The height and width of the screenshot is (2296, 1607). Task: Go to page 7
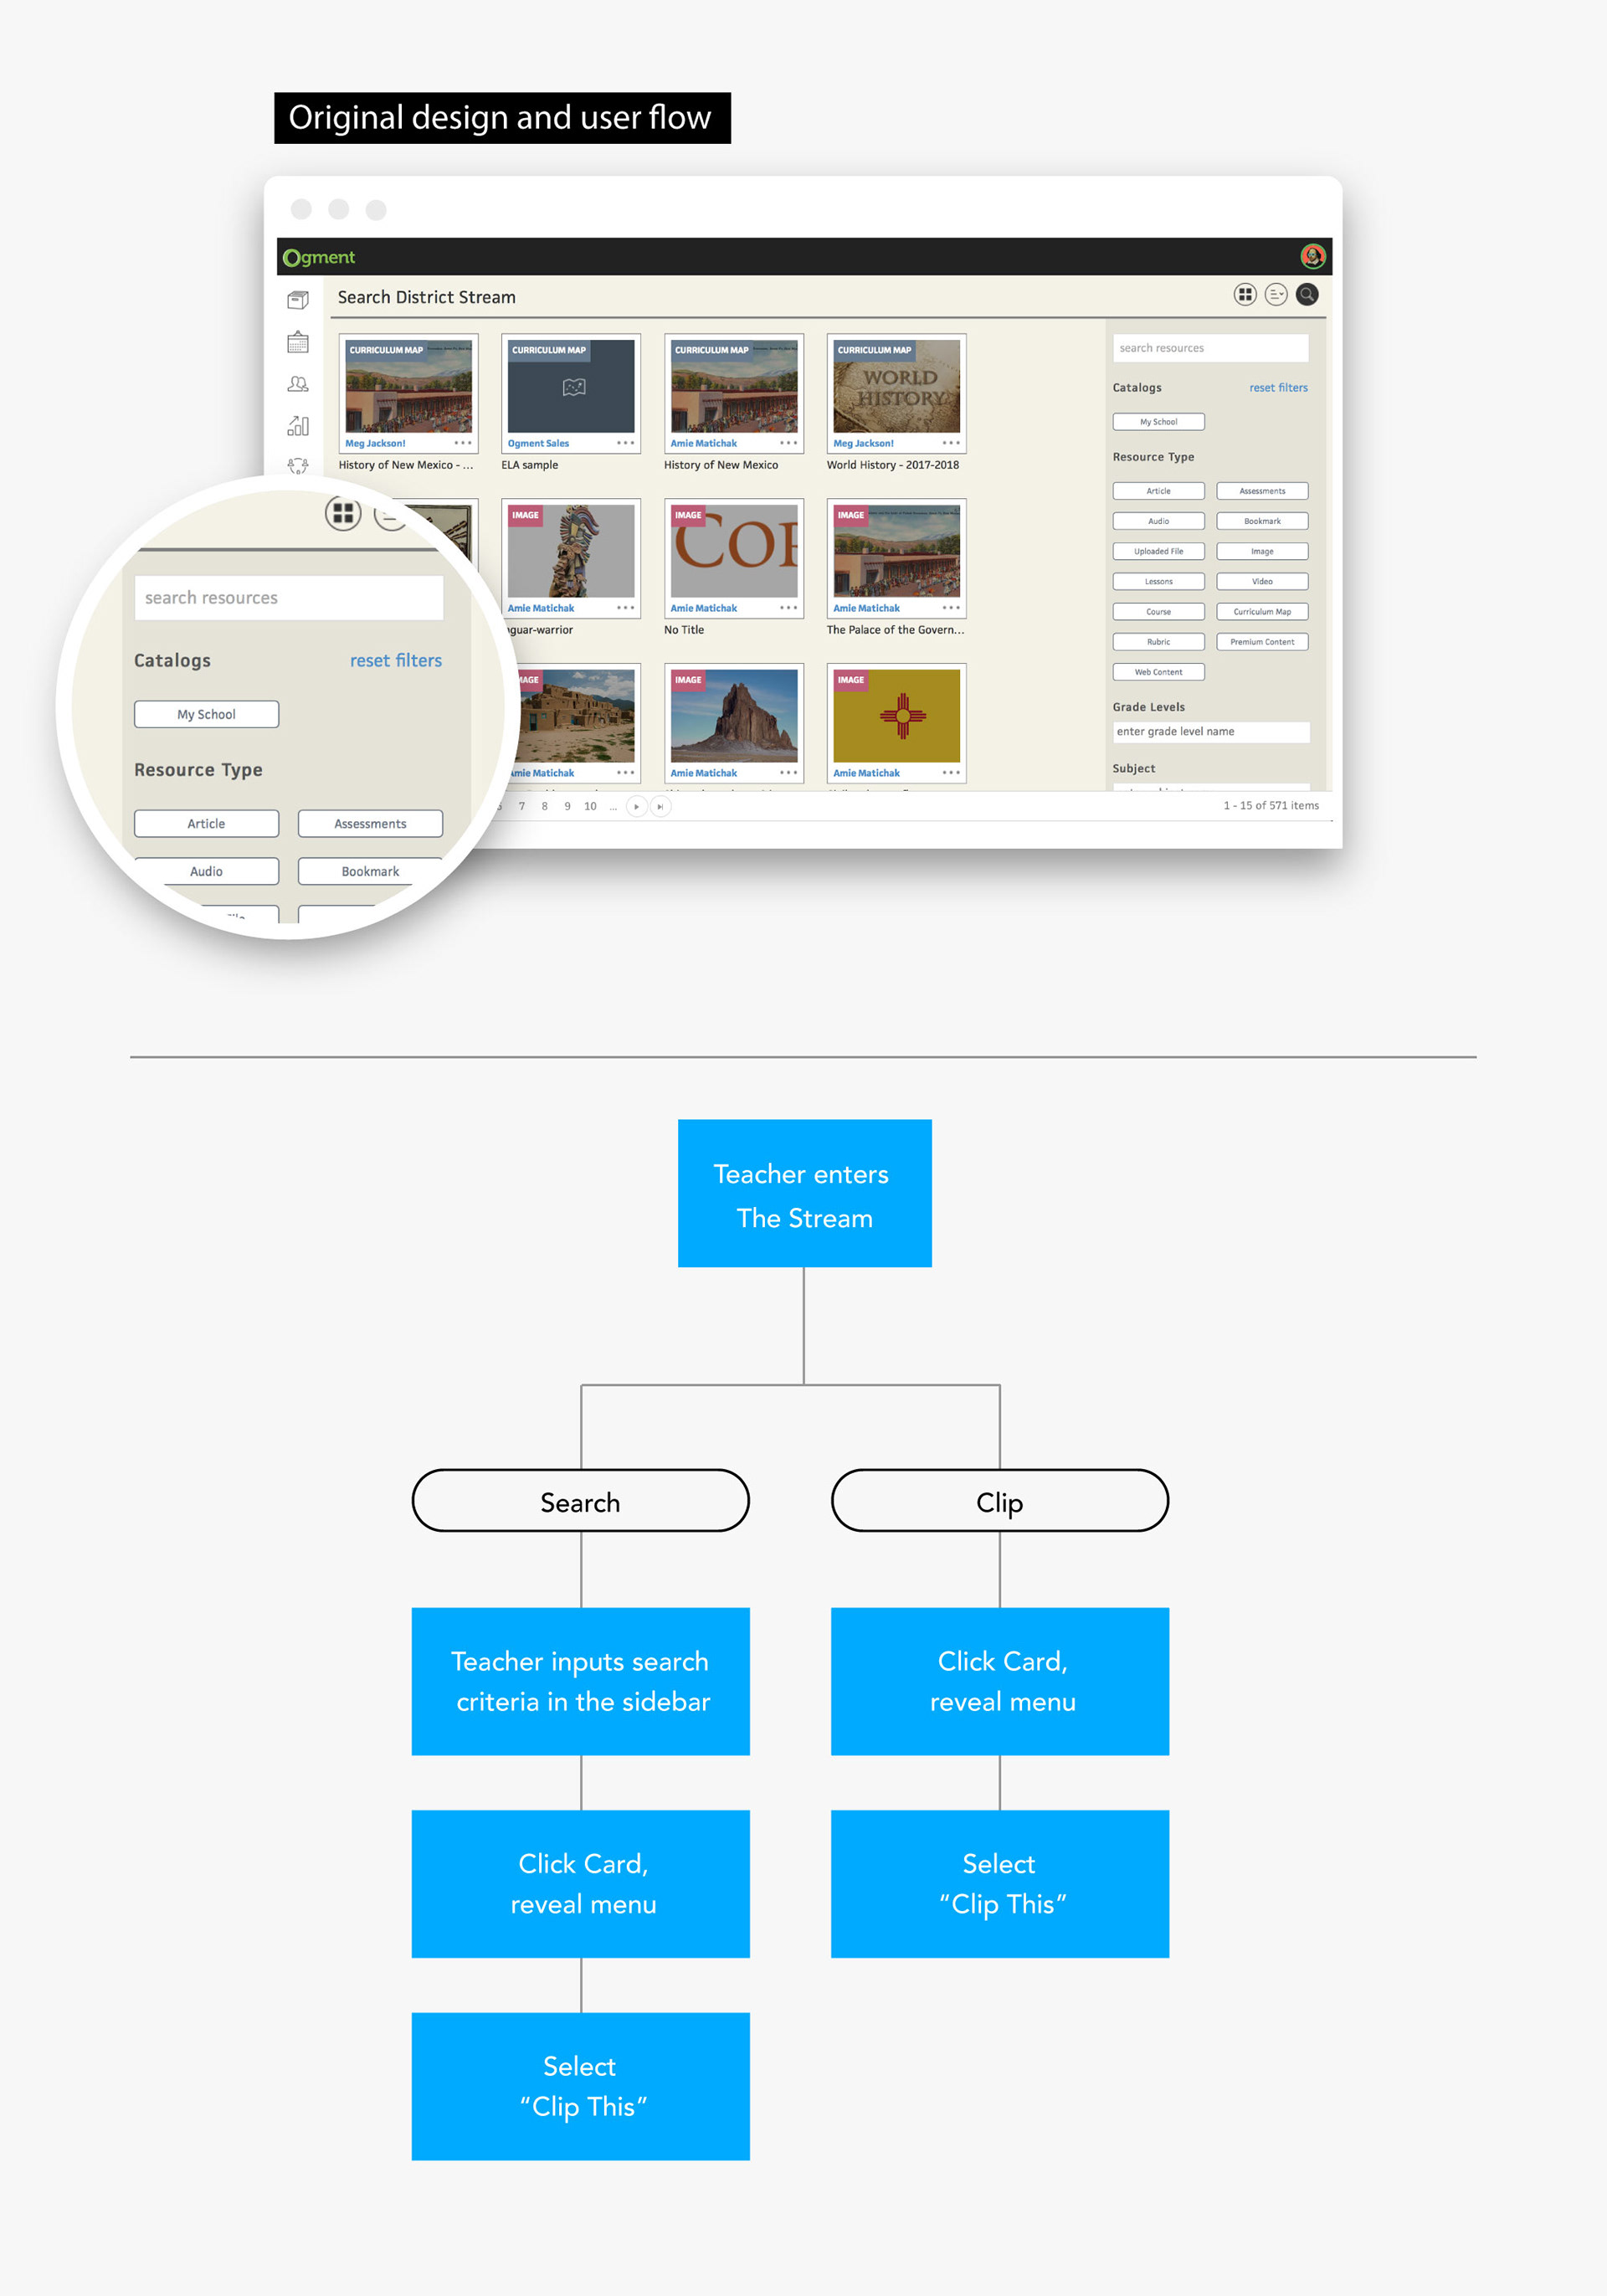point(521,806)
